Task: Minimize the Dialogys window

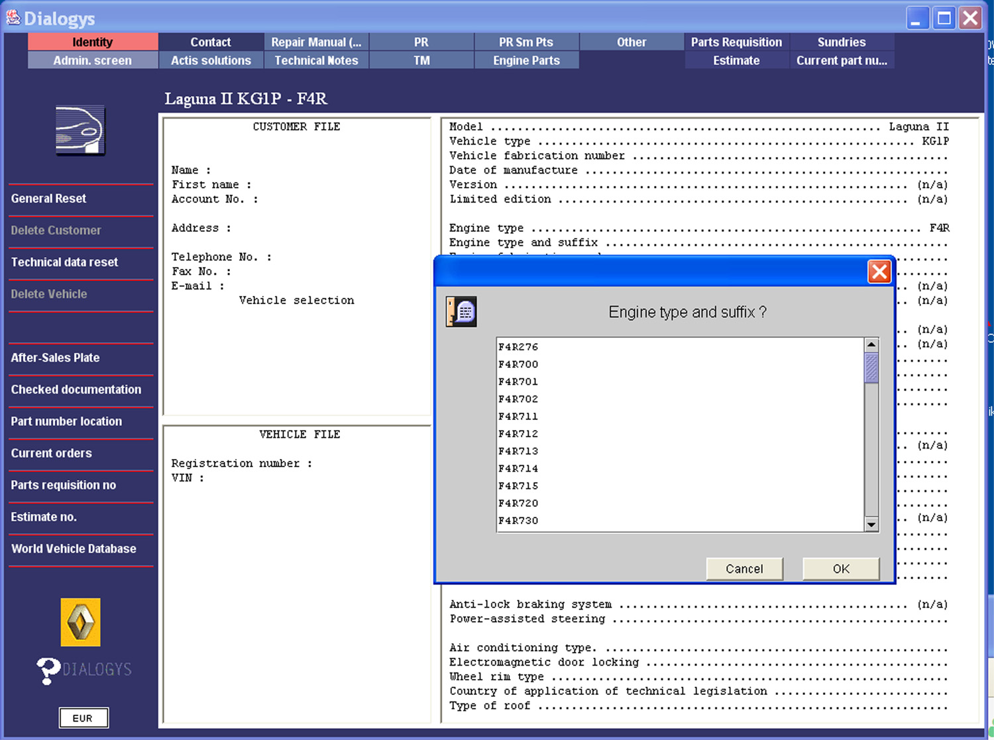Action: (916, 18)
